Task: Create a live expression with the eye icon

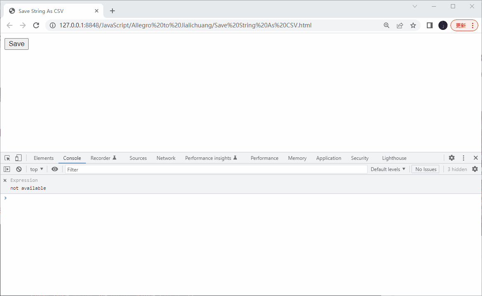Action: [x=55, y=169]
